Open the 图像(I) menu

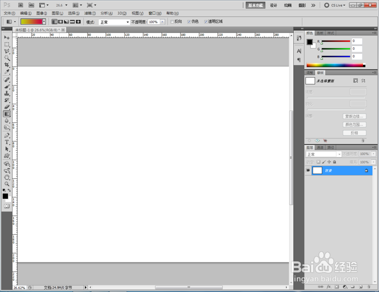tap(42, 13)
